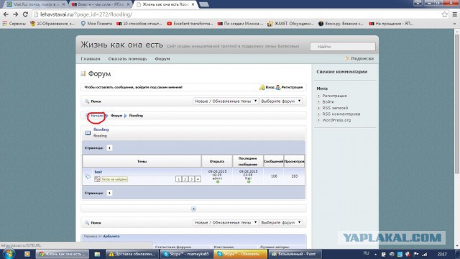
Task: Click the browser address bar
Action: (x=236, y=14)
